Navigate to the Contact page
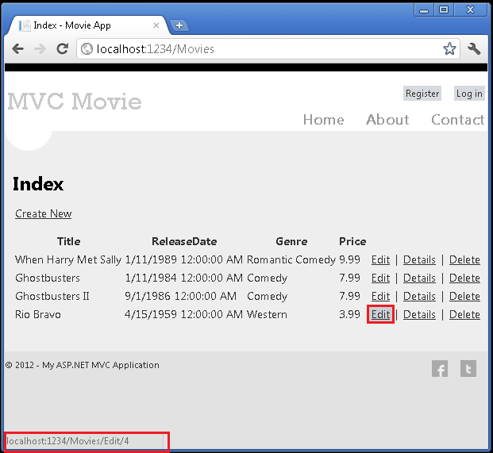 (457, 120)
